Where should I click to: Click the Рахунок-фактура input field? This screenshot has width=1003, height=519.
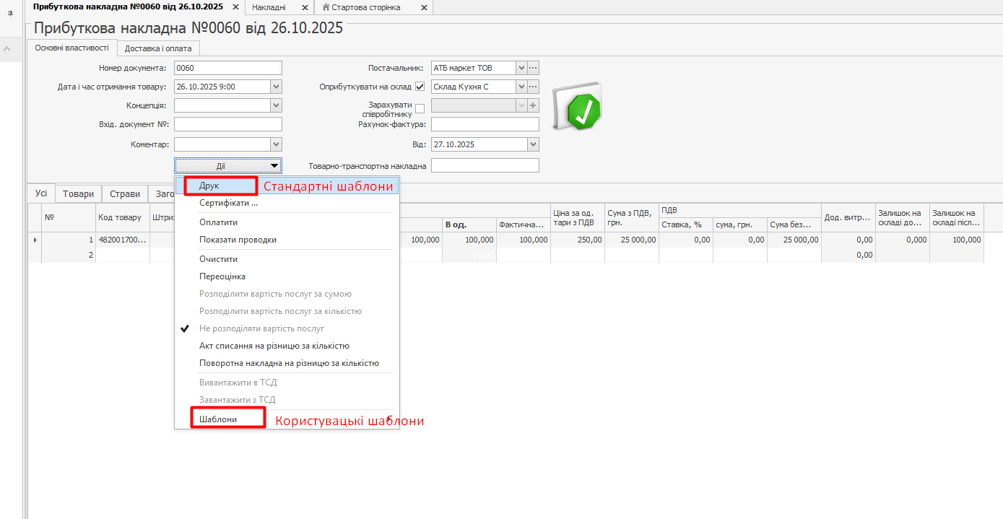point(485,124)
